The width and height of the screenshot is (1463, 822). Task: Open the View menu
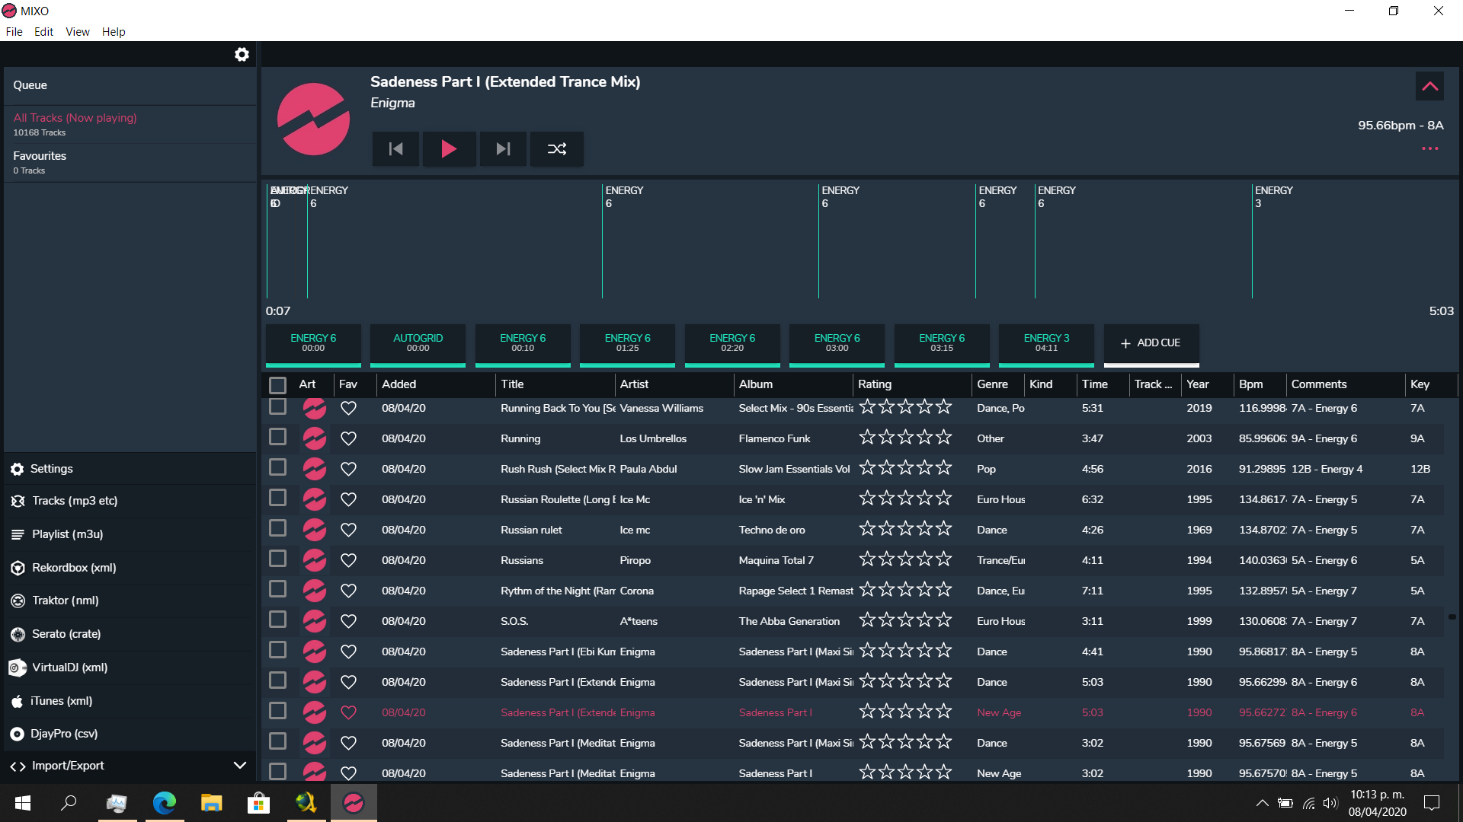tap(77, 32)
